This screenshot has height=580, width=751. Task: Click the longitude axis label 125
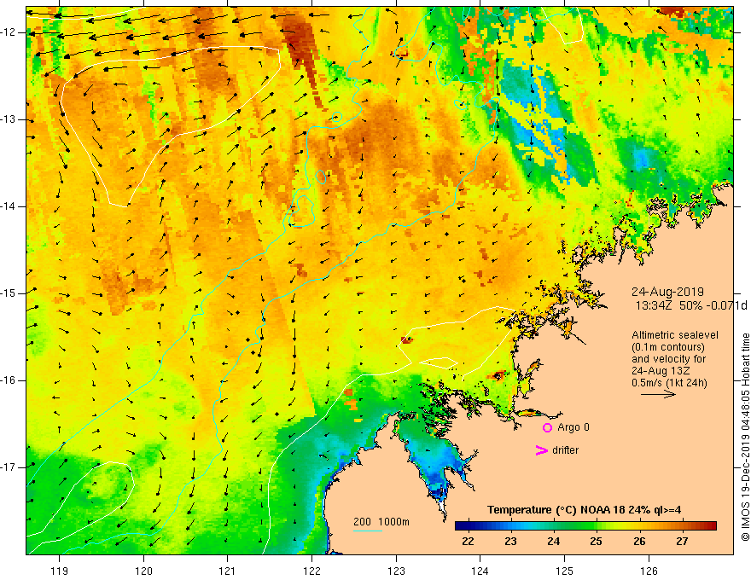[x=565, y=571]
